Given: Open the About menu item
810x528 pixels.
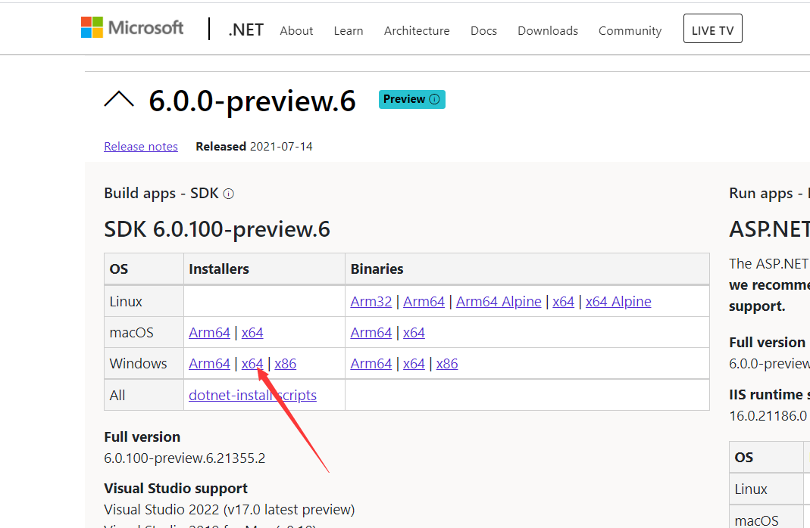Looking at the screenshot, I should pyautogui.click(x=296, y=31).
